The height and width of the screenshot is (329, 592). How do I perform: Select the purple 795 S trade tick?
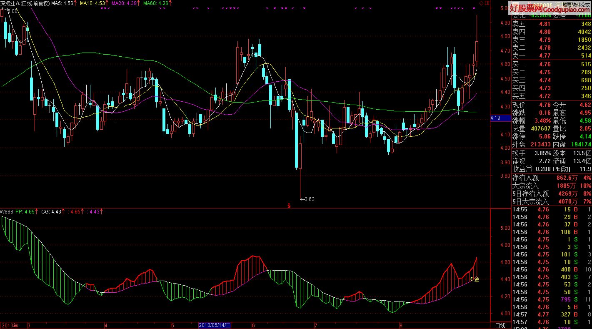coord(552,299)
